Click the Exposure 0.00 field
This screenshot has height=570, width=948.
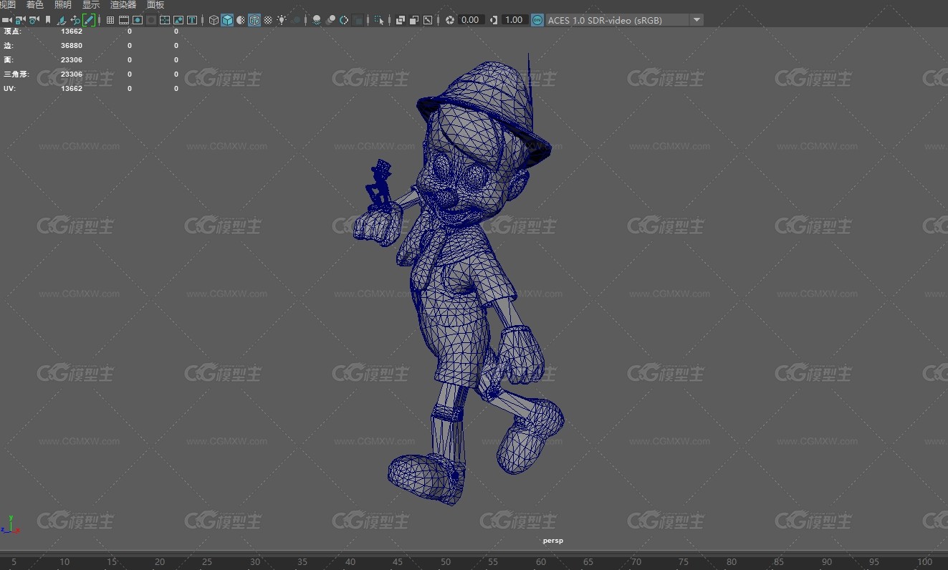[x=471, y=20]
